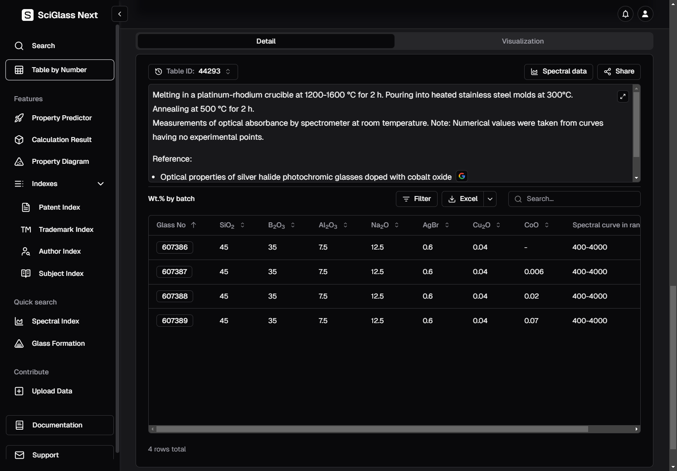Click the table's horizontal scrollbar
Screen dimensions: 677x471
coord(372,429)
